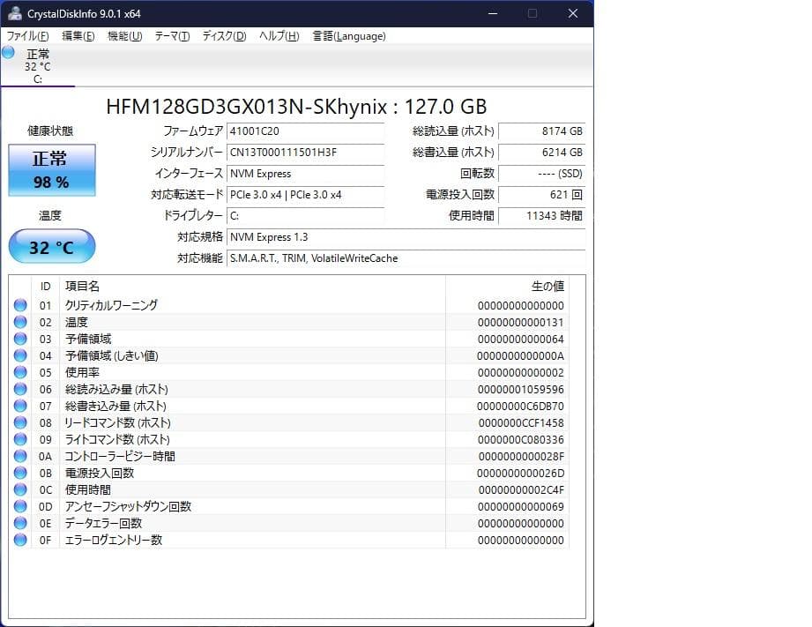Screen dimensions: 812x627
Task: Click raw value 00000000C6DB70
Action: click(x=520, y=407)
